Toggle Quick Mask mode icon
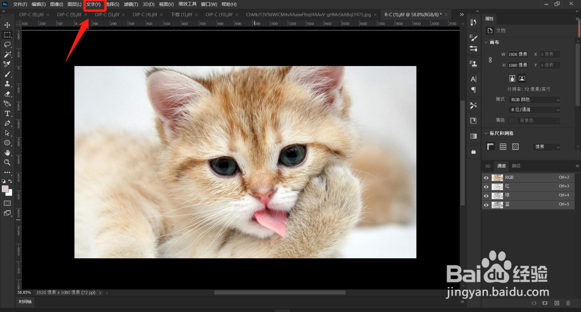 (x=7, y=203)
